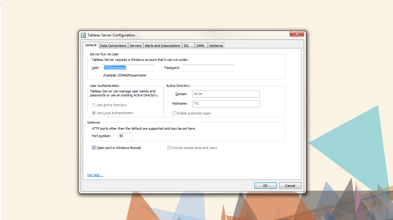This screenshot has width=393, height=220.
Task: Close the Tableau Server Configuration dialog
Action: [x=297, y=34]
